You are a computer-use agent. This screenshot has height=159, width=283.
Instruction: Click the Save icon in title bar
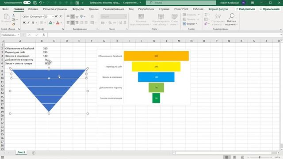click(35, 3)
